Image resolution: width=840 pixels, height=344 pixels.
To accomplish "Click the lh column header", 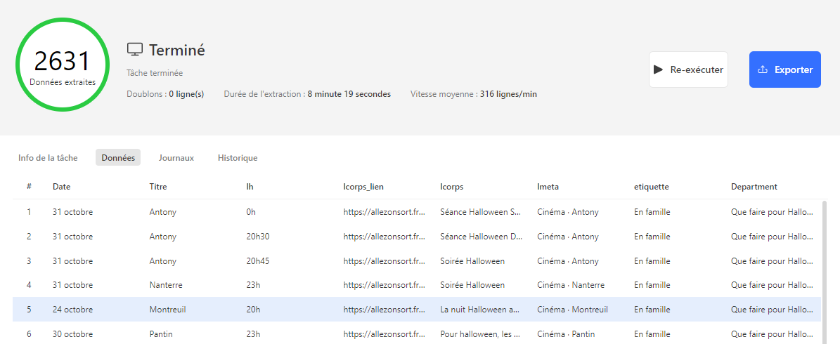I will point(250,187).
